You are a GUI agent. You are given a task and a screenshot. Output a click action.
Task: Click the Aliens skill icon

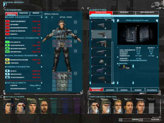pos(7,71)
